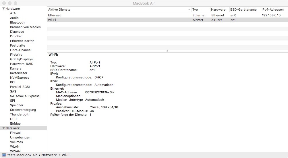288x158 pixels.
Task: Select the Netzwerk category row
Action: pyautogui.click(x=23, y=128)
